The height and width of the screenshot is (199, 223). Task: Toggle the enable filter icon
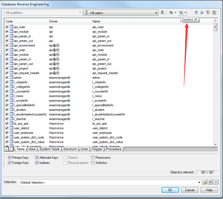(x=214, y=13)
